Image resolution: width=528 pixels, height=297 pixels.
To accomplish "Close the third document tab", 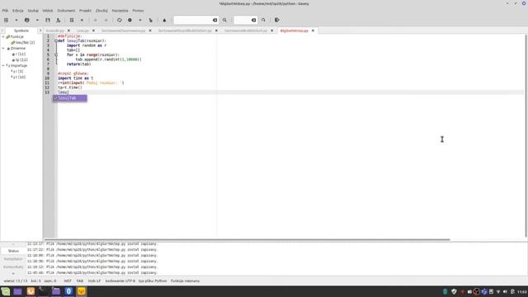I will coord(150,31).
